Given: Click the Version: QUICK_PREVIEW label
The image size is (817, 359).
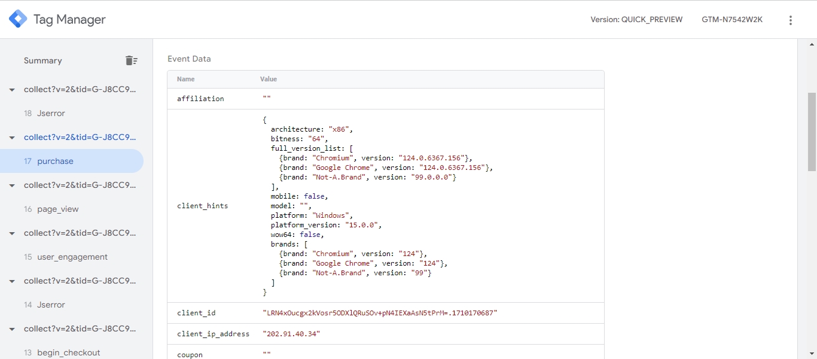Looking at the screenshot, I should (x=636, y=20).
